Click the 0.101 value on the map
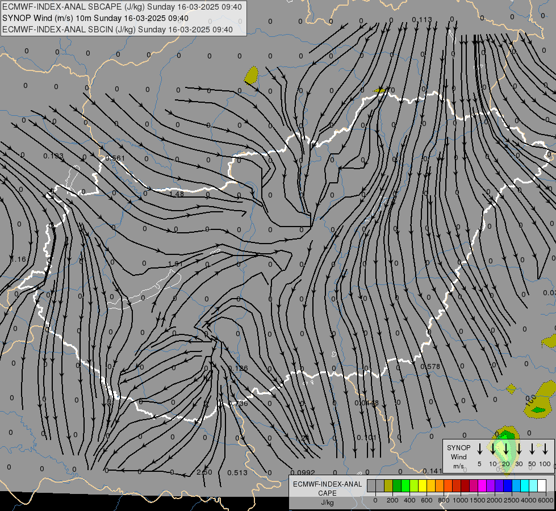Screen dimensions: 556x511 (367, 438)
